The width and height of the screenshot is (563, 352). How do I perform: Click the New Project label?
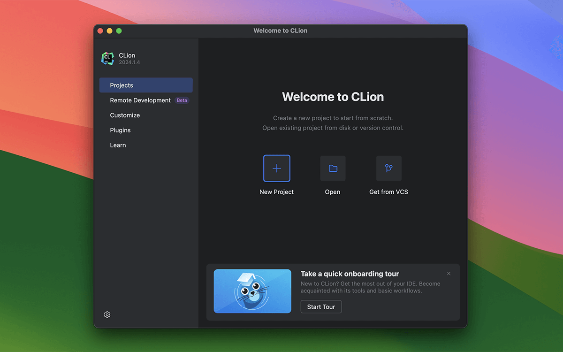point(277,192)
